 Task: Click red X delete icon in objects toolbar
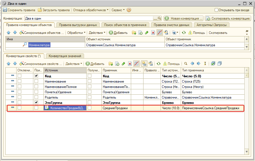153,33
